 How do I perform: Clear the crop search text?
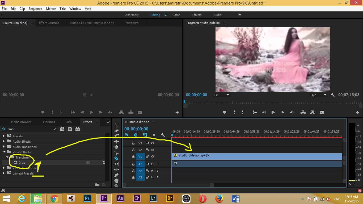55,129
